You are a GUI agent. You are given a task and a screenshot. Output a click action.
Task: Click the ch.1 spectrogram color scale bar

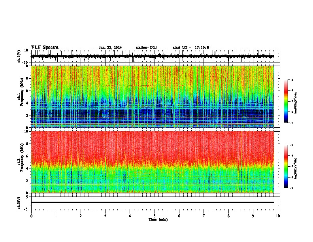[286, 101]
